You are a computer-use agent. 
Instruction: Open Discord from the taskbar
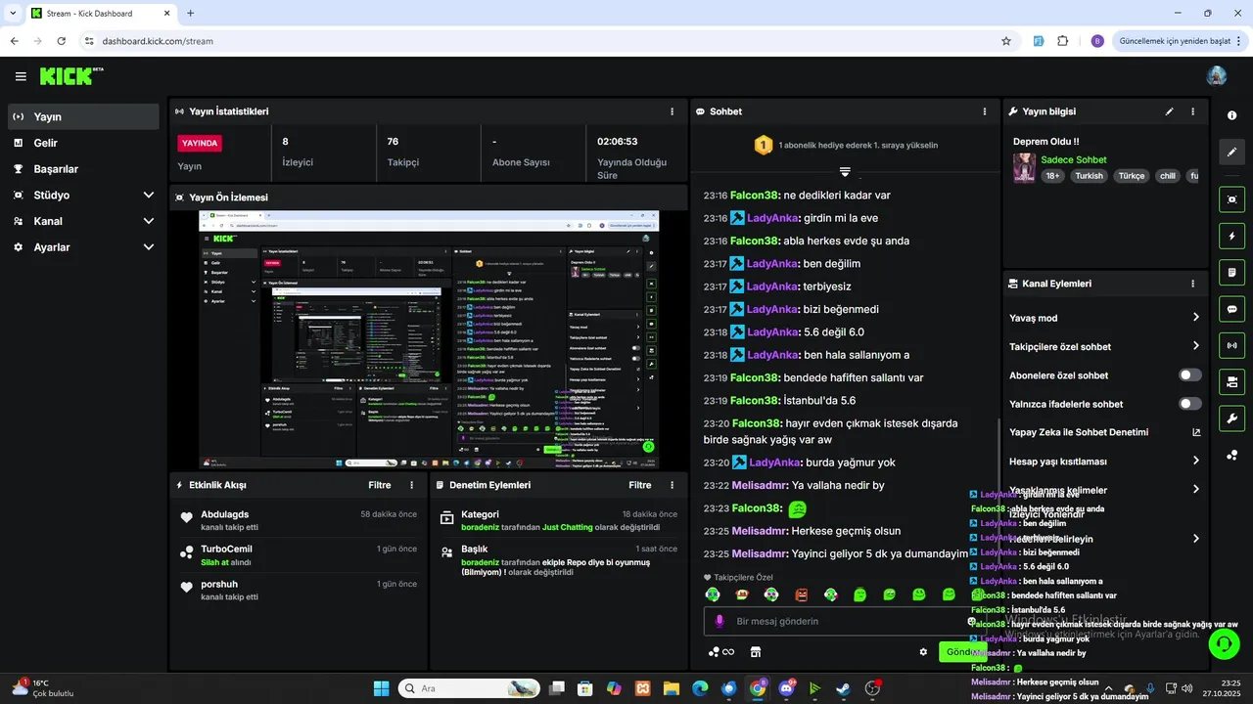786,688
